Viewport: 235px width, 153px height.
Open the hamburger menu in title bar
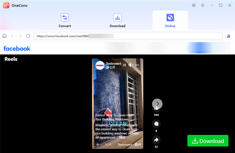point(203,5)
